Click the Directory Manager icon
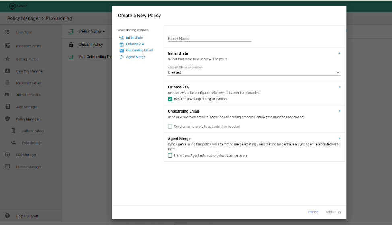This screenshot has height=225, width=392. click(x=8, y=71)
